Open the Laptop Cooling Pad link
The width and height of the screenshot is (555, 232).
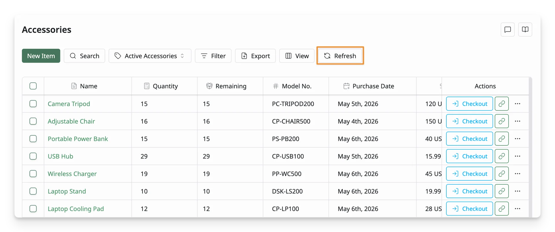coord(76,209)
